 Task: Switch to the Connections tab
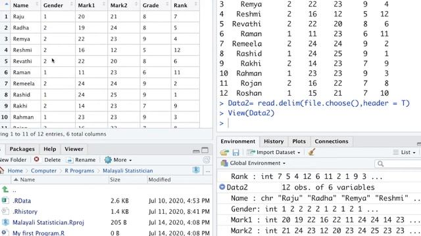(x=332, y=142)
